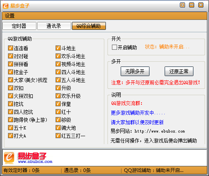Toggle the 保皇 checkbox

(58, 104)
